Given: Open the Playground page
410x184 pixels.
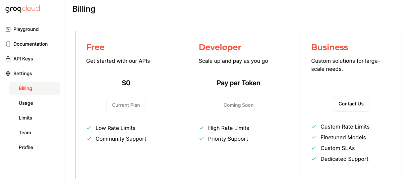Looking at the screenshot, I should 26,29.
